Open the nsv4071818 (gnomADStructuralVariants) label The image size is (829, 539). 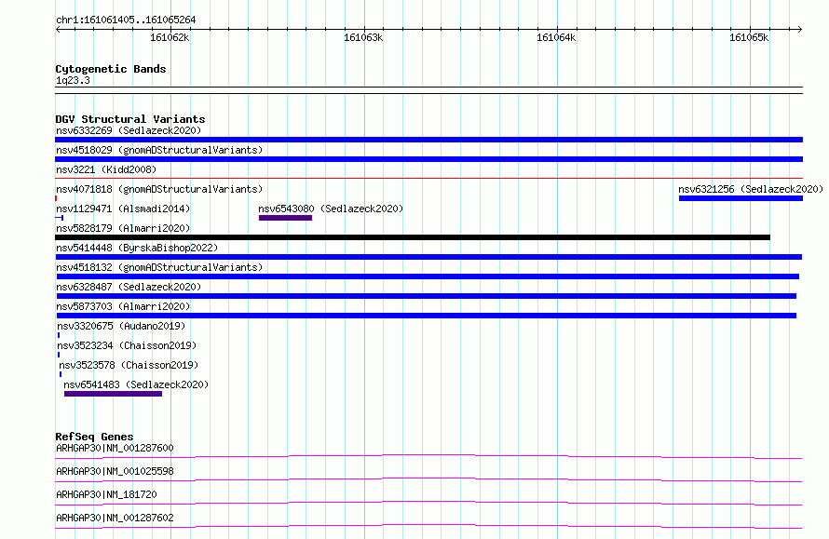click(x=159, y=189)
